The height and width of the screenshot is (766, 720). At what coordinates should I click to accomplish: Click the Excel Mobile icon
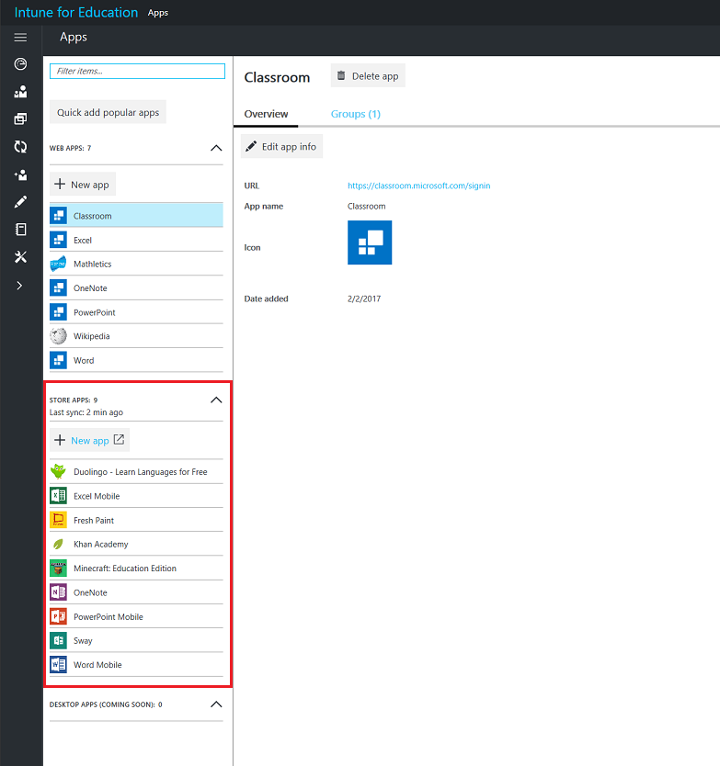pos(58,496)
